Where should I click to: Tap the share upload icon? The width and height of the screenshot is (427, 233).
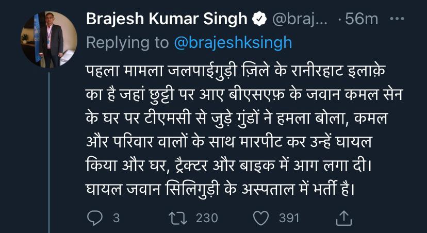[343, 218]
